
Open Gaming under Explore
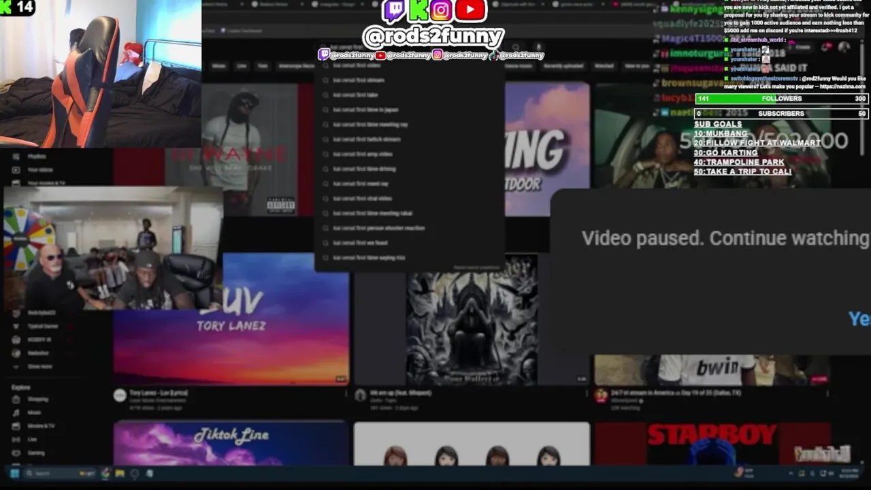(36, 453)
